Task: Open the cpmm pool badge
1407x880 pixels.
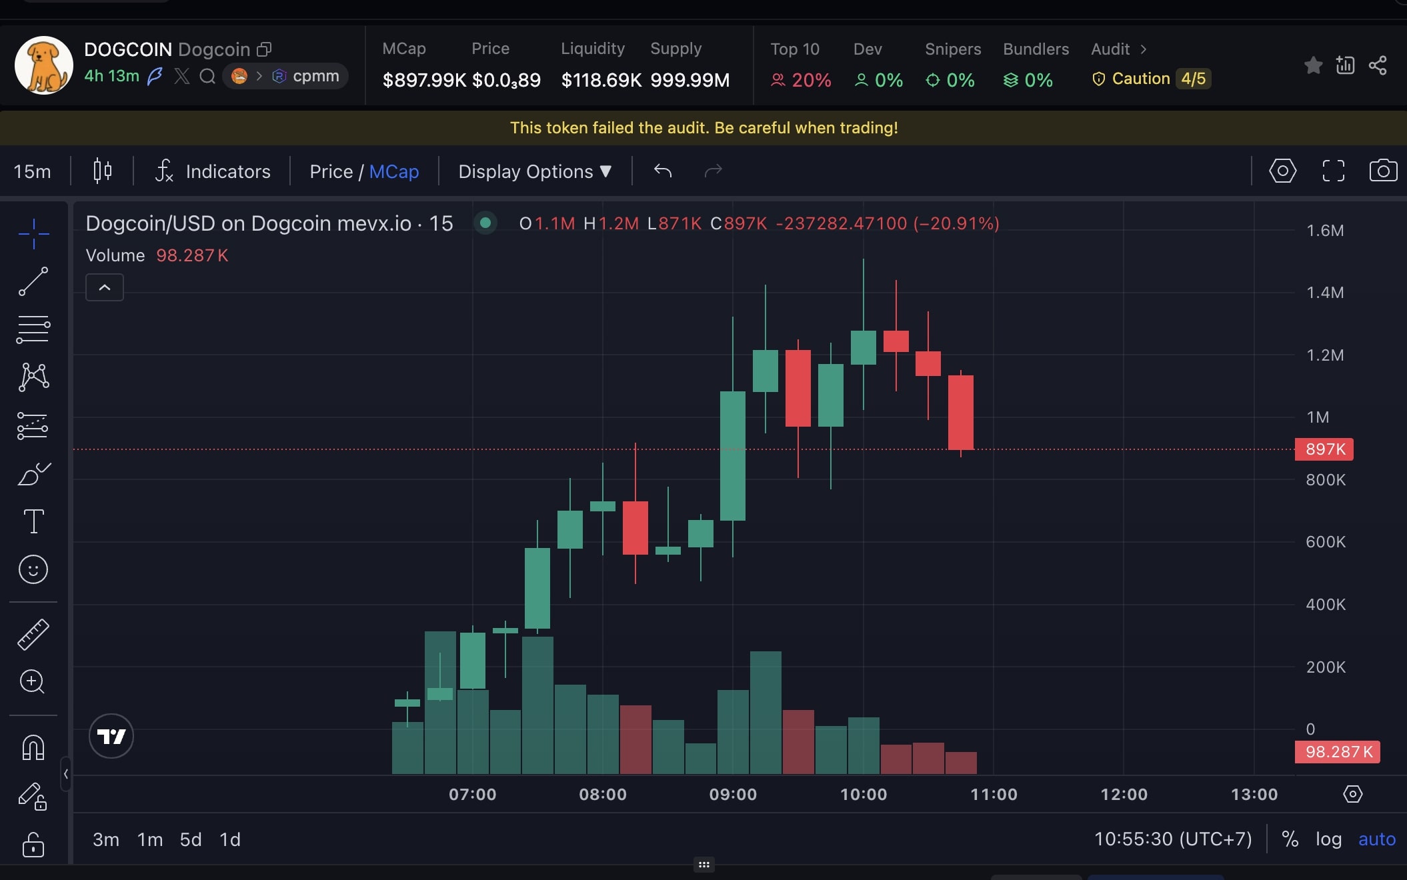Action: [x=285, y=76]
